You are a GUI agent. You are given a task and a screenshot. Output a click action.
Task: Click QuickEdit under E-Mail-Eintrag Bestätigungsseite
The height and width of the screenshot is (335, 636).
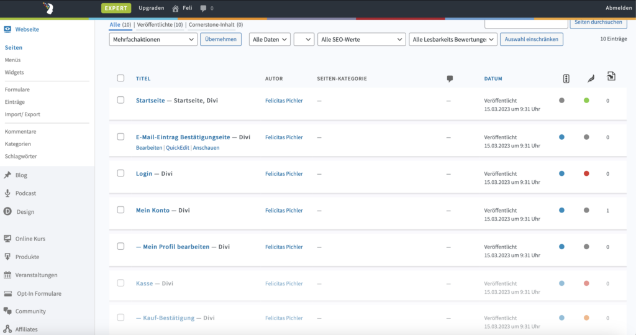tap(177, 148)
